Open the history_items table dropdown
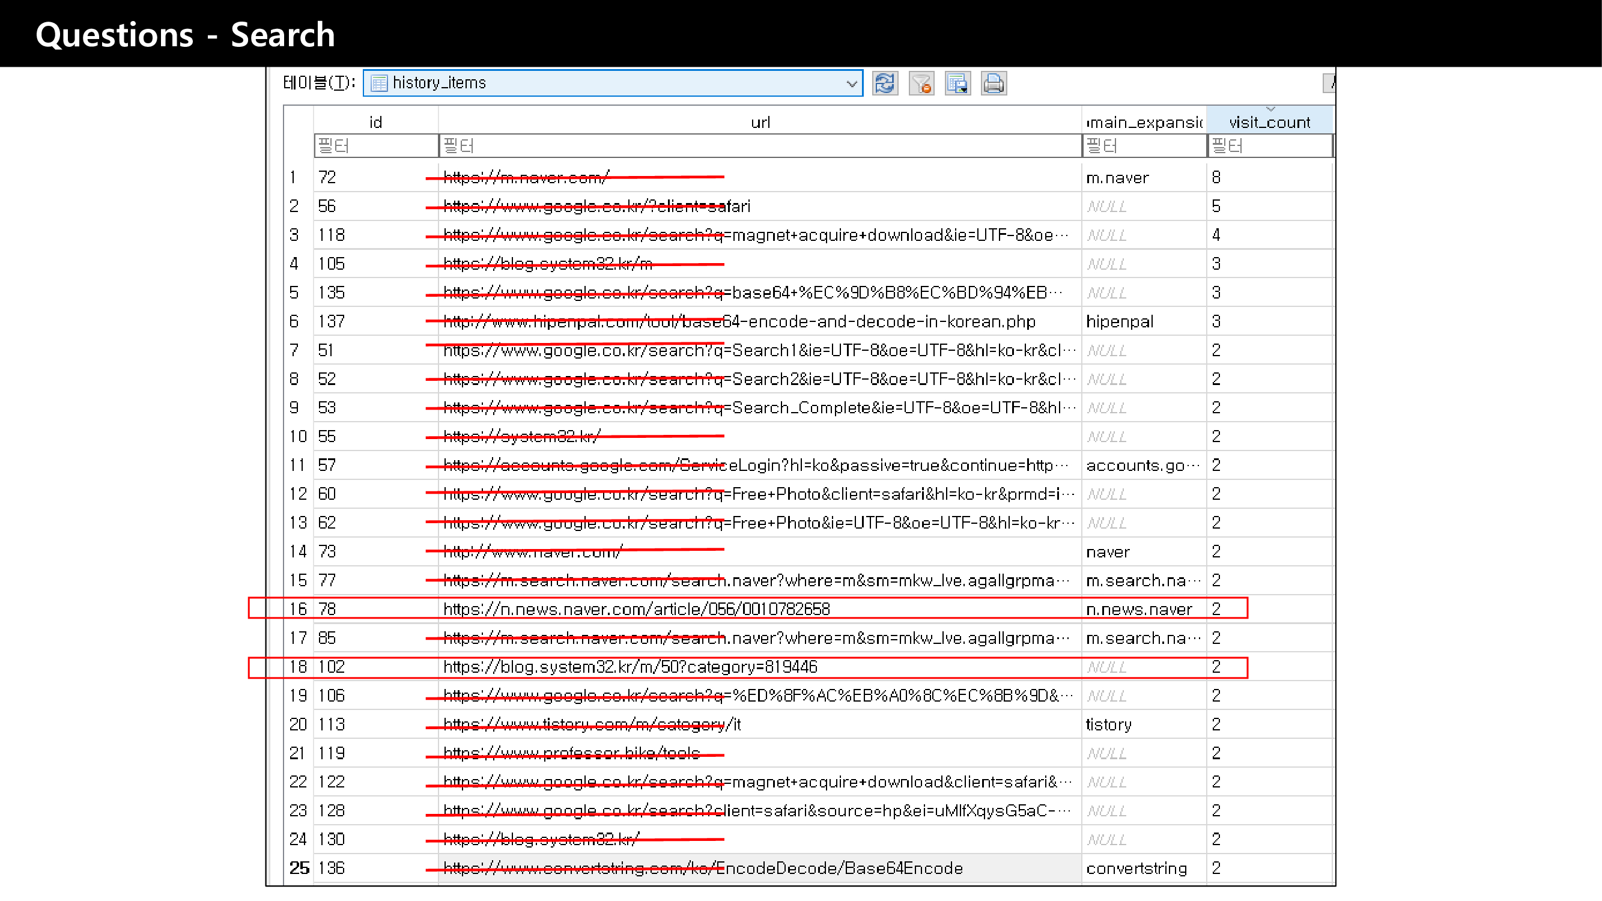The image size is (1602, 901). pos(851,83)
